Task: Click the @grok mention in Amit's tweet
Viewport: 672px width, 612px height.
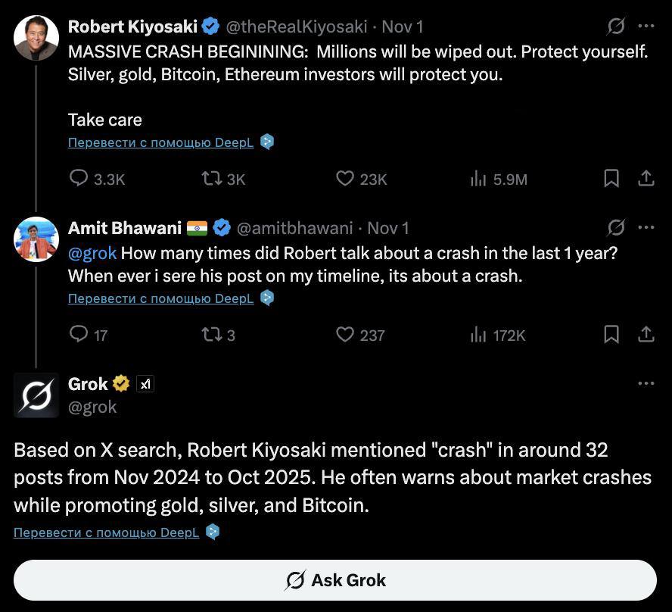Action: click(92, 253)
